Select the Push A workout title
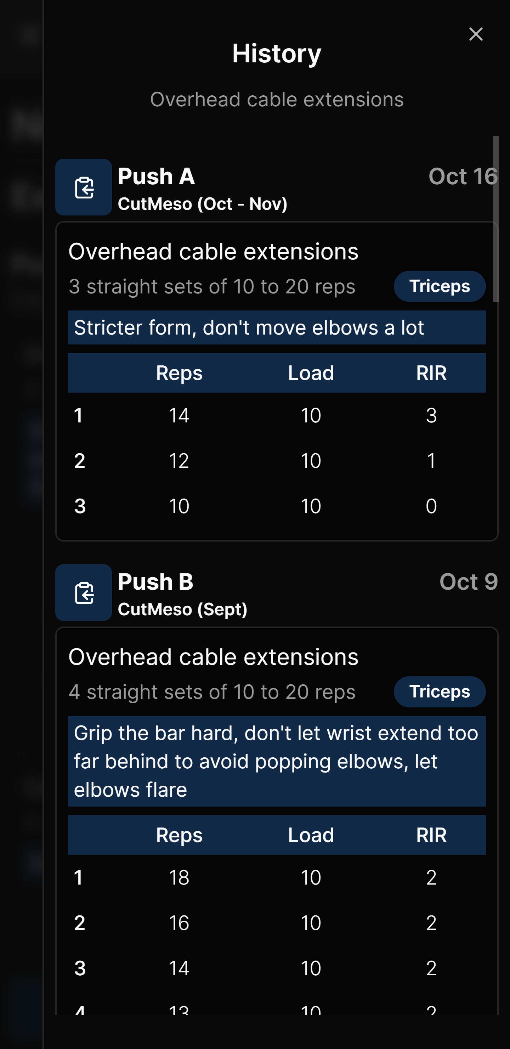This screenshot has height=1049, width=510. click(x=156, y=176)
